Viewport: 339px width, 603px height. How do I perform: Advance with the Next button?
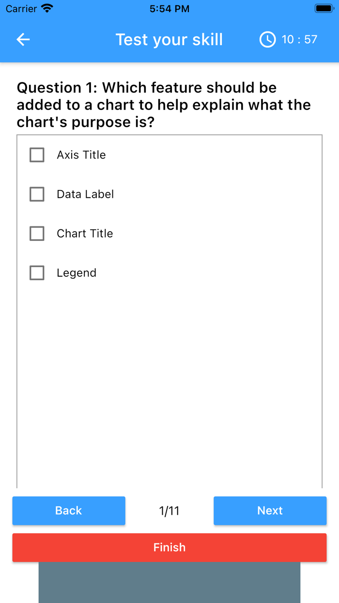coord(270,510)
